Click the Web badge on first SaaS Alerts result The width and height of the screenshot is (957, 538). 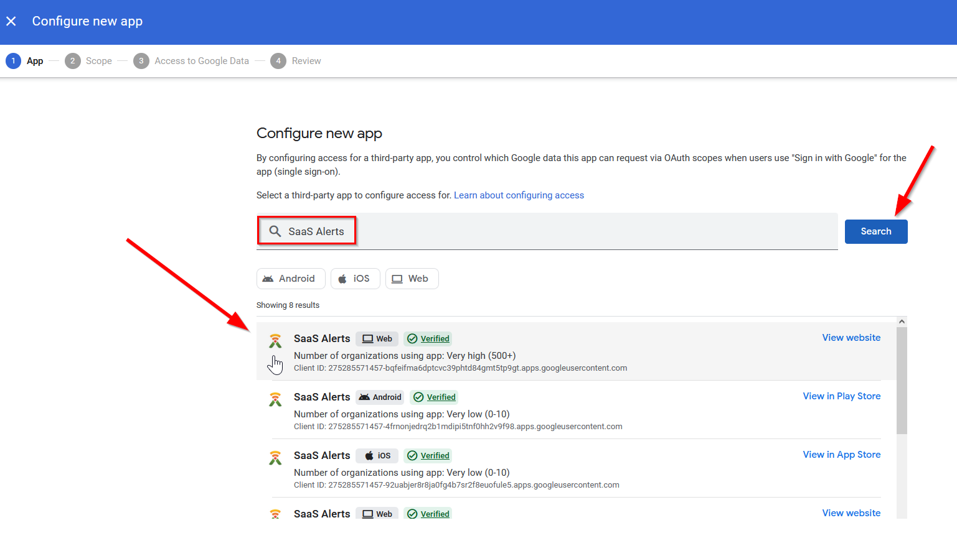[377, 338]
